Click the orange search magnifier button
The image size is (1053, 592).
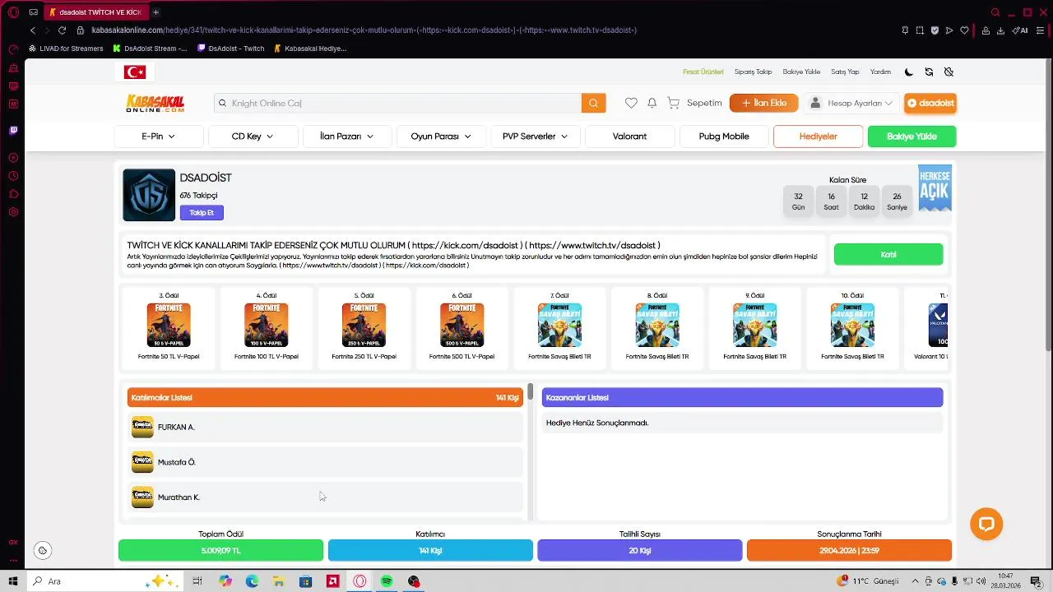coord(593,103)
